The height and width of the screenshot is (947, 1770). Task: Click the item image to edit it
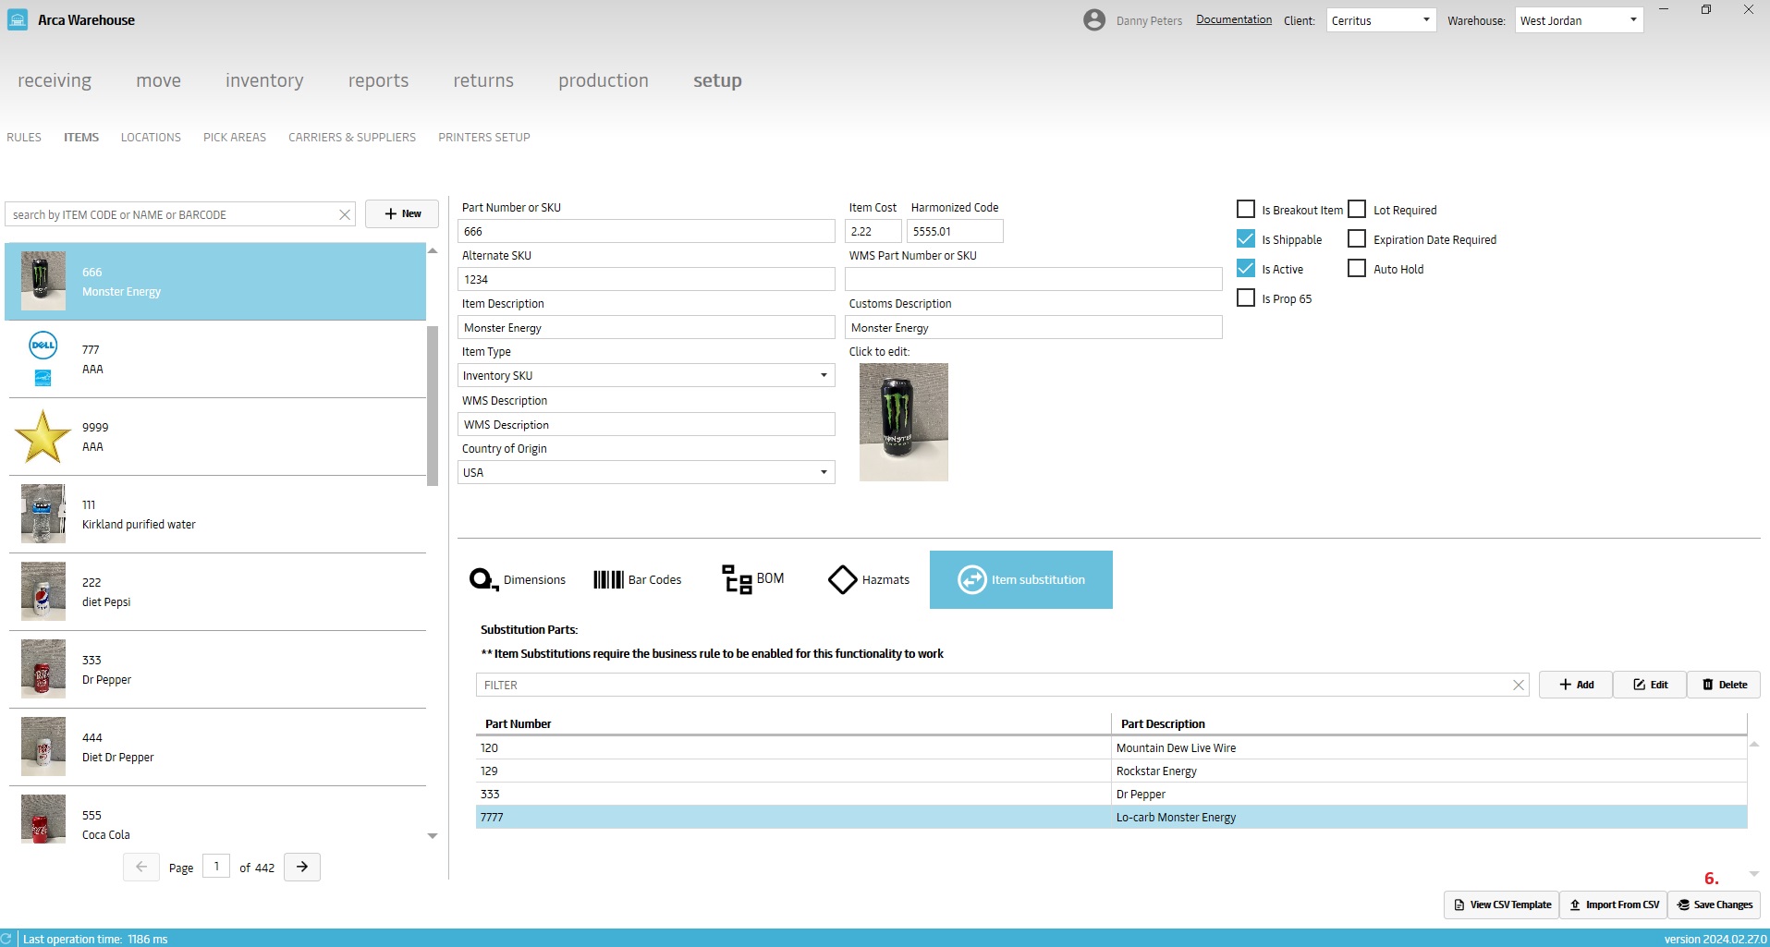click(x=904, y=421)
